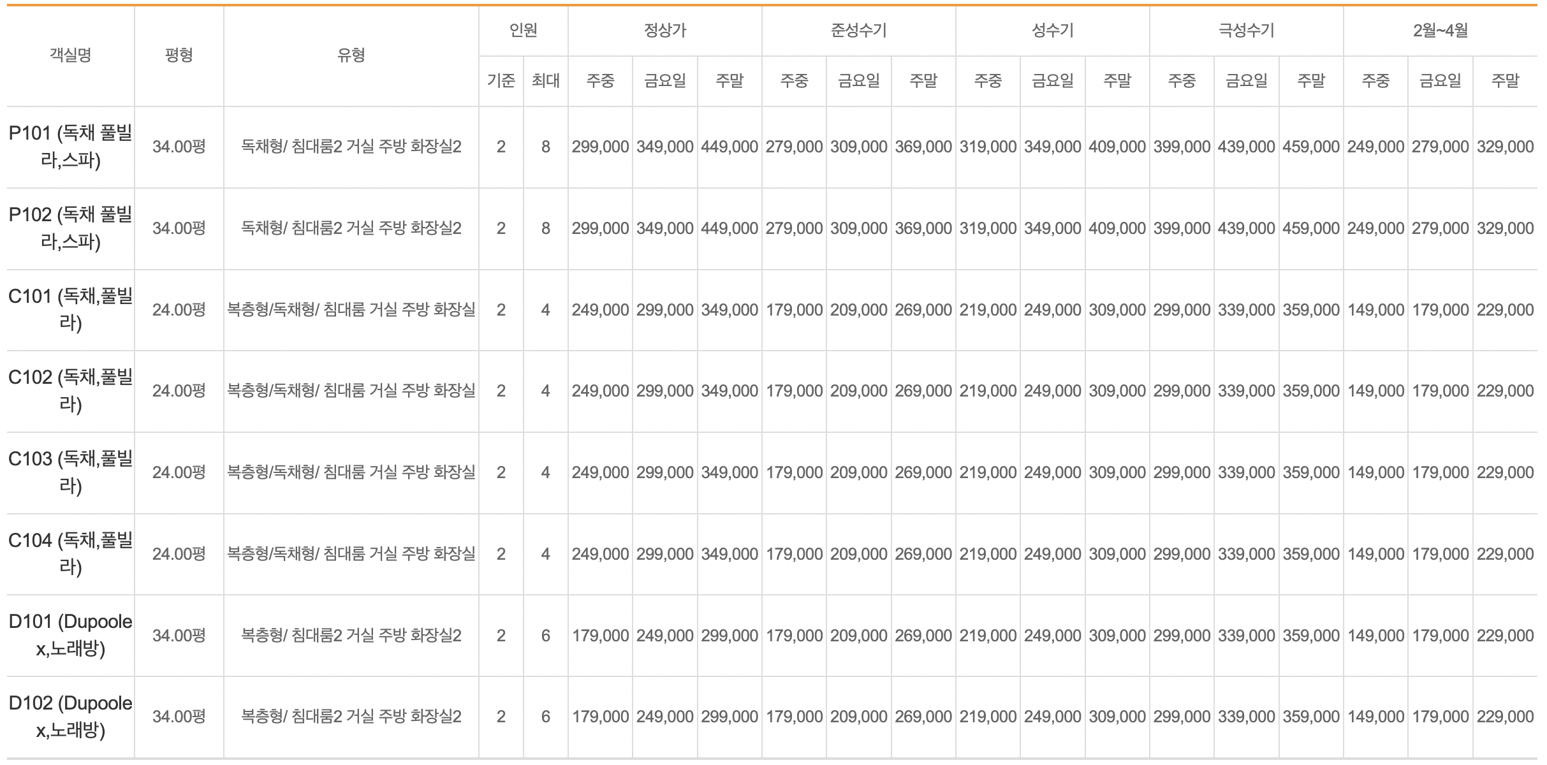The image size is (1547, 765).
Task: Select room name P101 (독채 풀빌라,스파)
Action: click(x=70, y=147)
